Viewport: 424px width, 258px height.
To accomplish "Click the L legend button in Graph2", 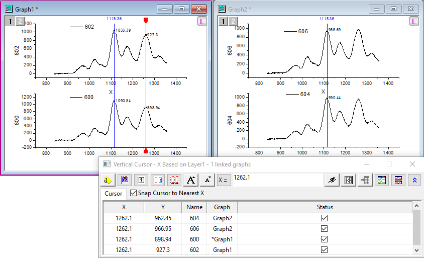I will click(x=413, y=22).
